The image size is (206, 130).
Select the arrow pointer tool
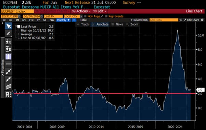click(9, 26)
